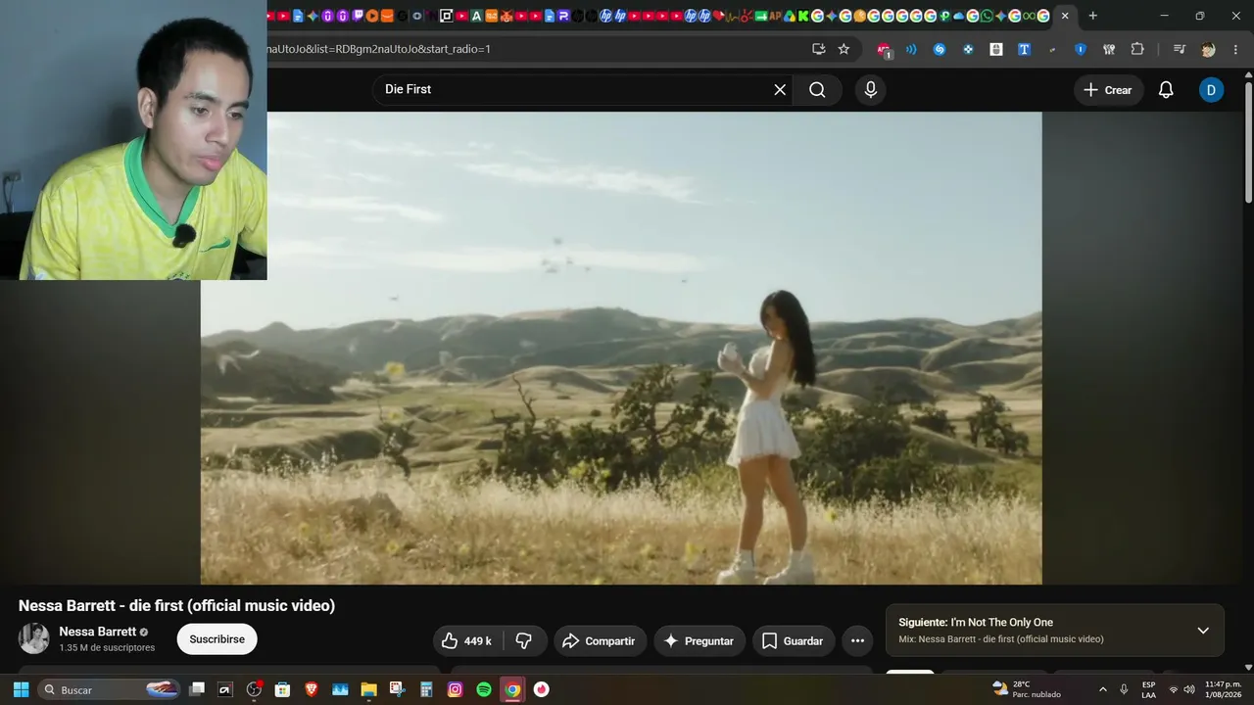This screenshot has width=1254, height=705.
Task: Open the Nessa Barrett channel name link
Action: coord(97,632)
